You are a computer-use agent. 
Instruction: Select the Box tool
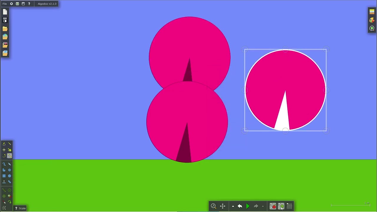coord(4,176)
